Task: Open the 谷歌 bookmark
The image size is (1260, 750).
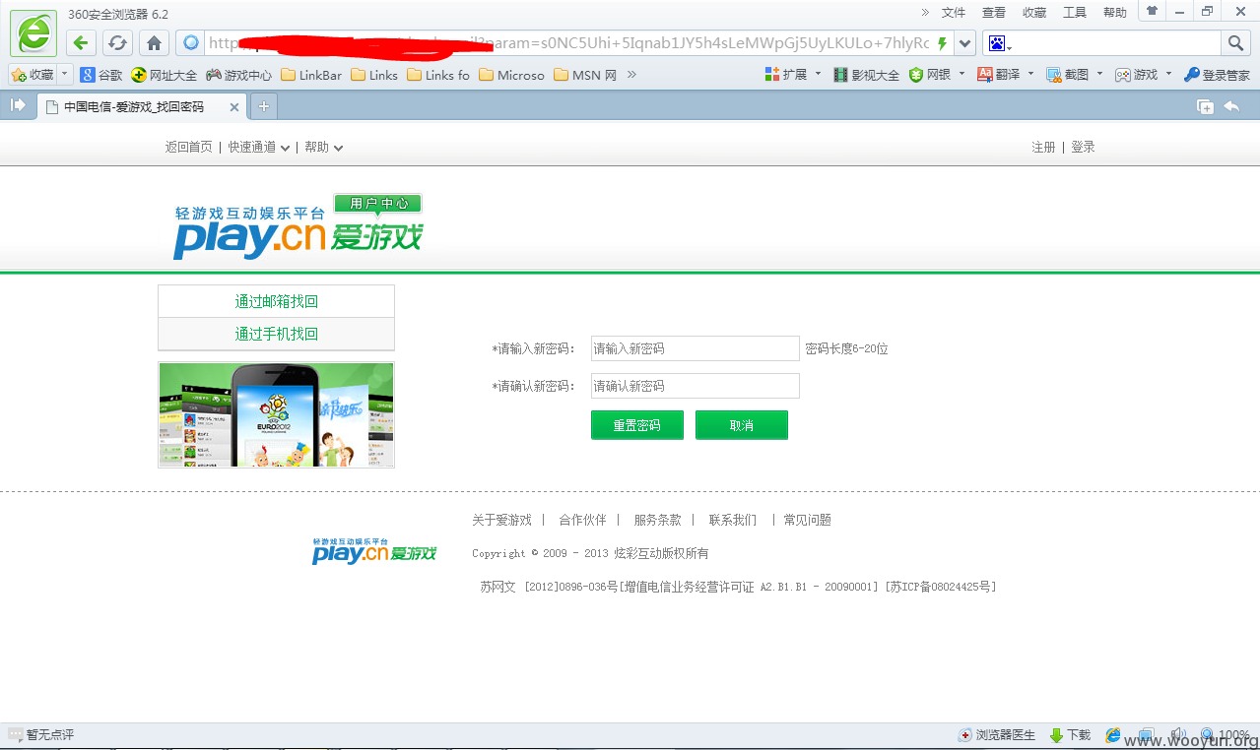Action: 101,75
